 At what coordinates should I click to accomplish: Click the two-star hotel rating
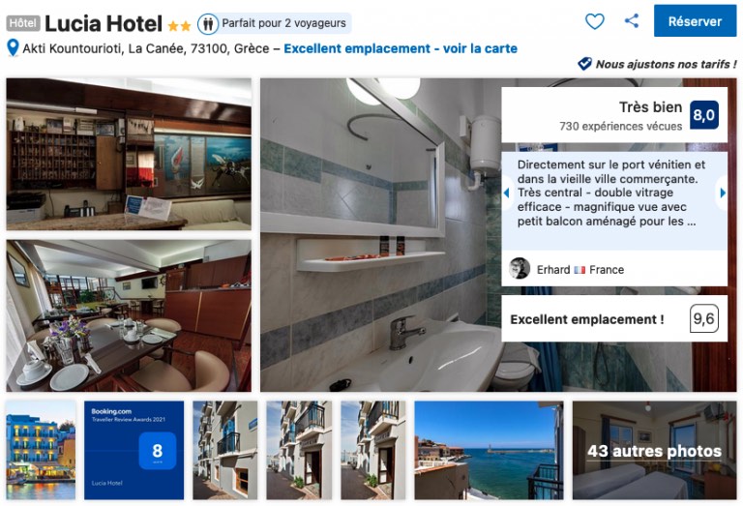tap(179, 25)
